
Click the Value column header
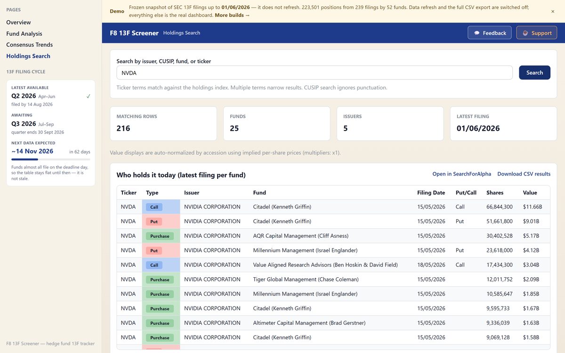[x=530, y=193]
